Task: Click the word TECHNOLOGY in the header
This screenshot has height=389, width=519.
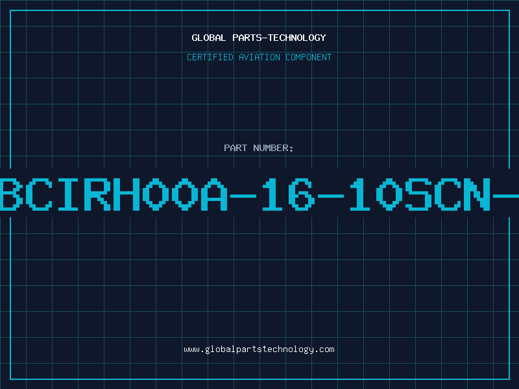Action: (297, 38)
